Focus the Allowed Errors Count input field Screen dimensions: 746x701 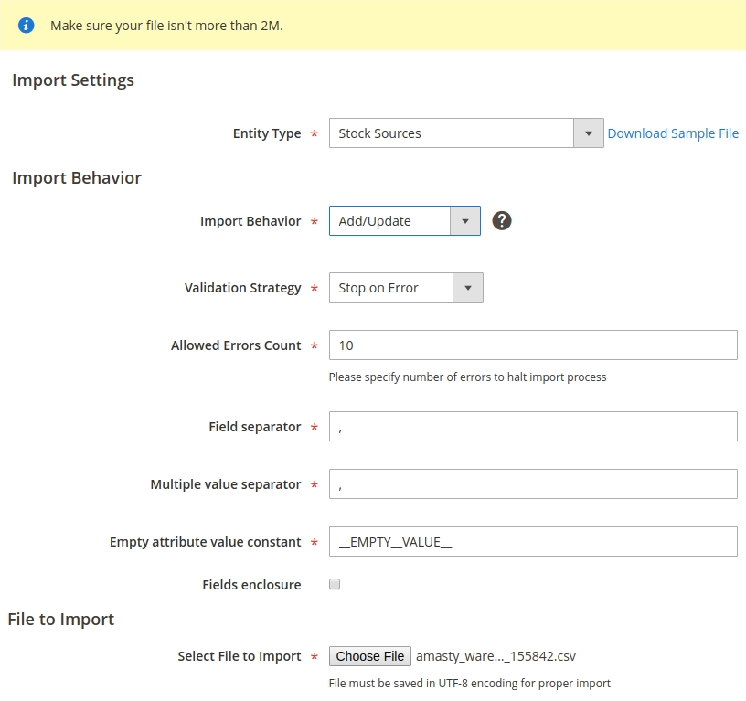click(x=532, y=345)
